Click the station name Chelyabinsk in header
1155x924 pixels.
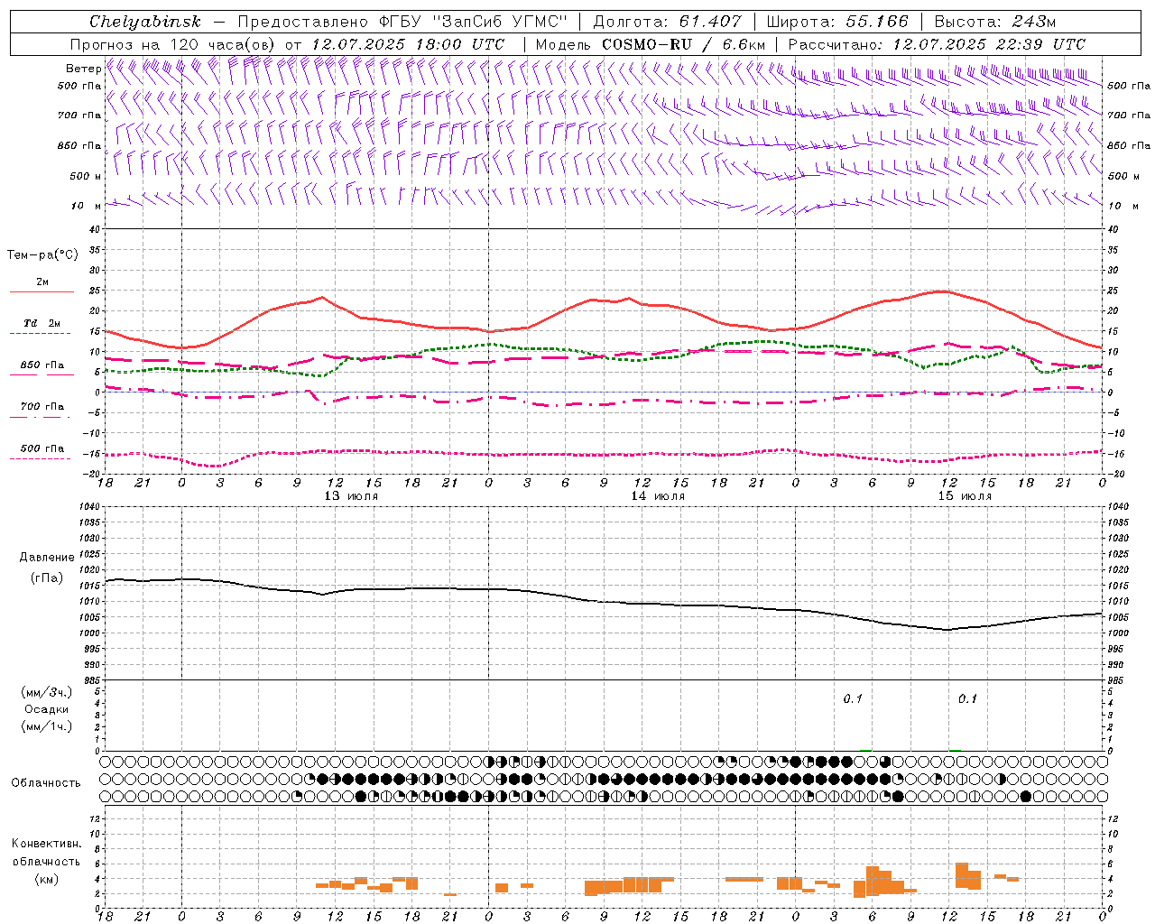coord(145,22)
